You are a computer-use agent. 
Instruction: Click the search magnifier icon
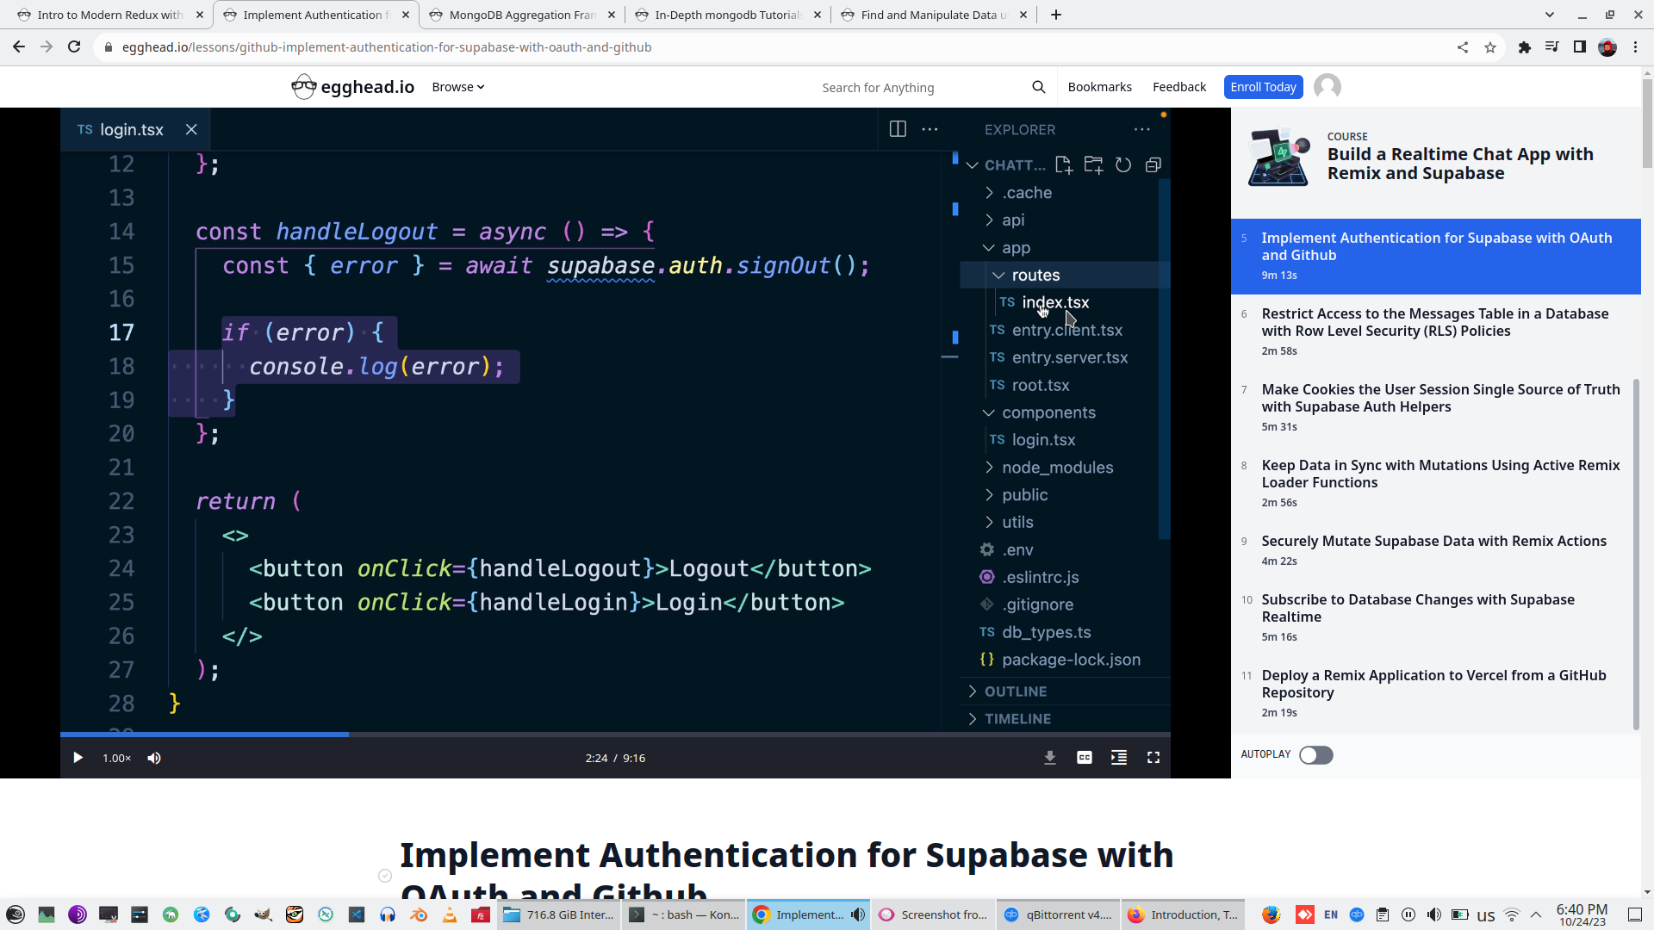(1038, 87)
